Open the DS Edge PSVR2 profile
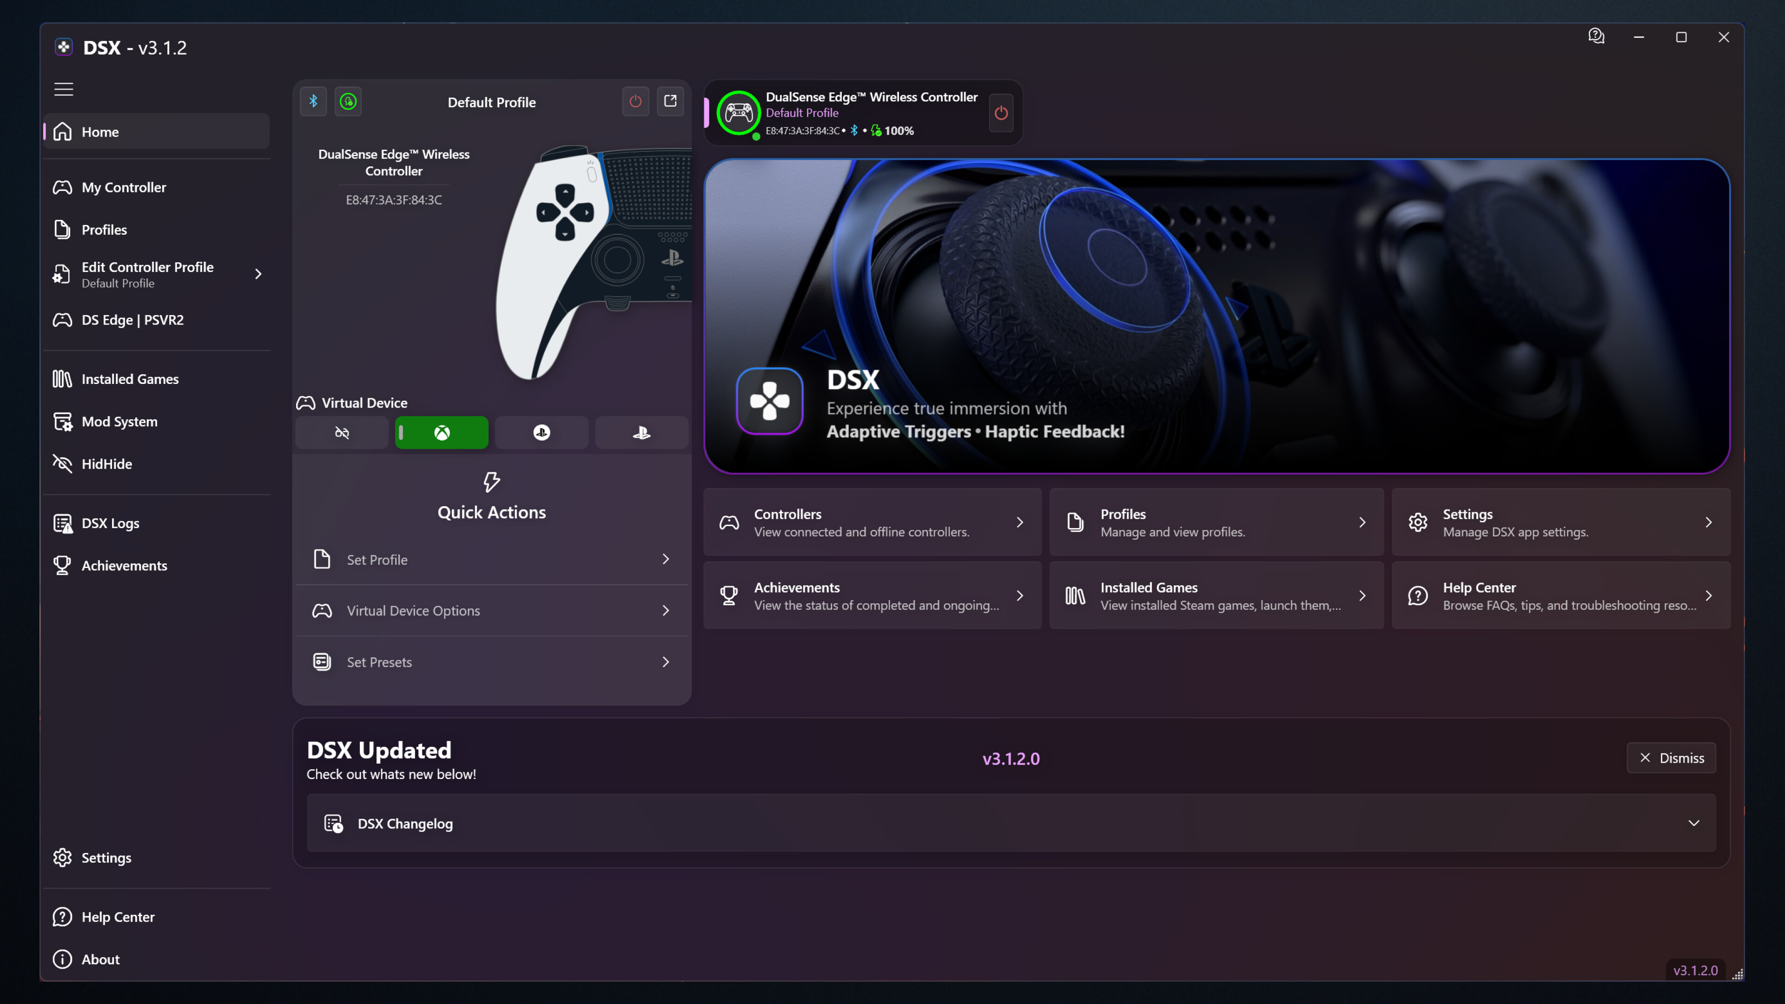 pos(132,319)
